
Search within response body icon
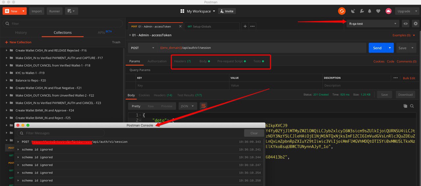coord(412,106)
